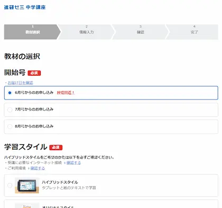Image resolution: width=222 pixels, height=208 pixels.
Task: Select step 3 確認 in progress bar
Action: [x=141, y=32]
